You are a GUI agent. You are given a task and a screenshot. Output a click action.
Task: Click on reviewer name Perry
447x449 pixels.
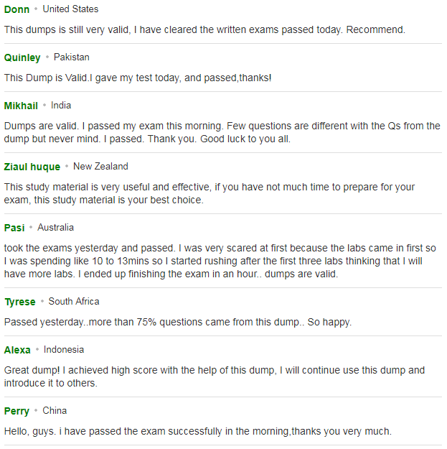[17, 411]
